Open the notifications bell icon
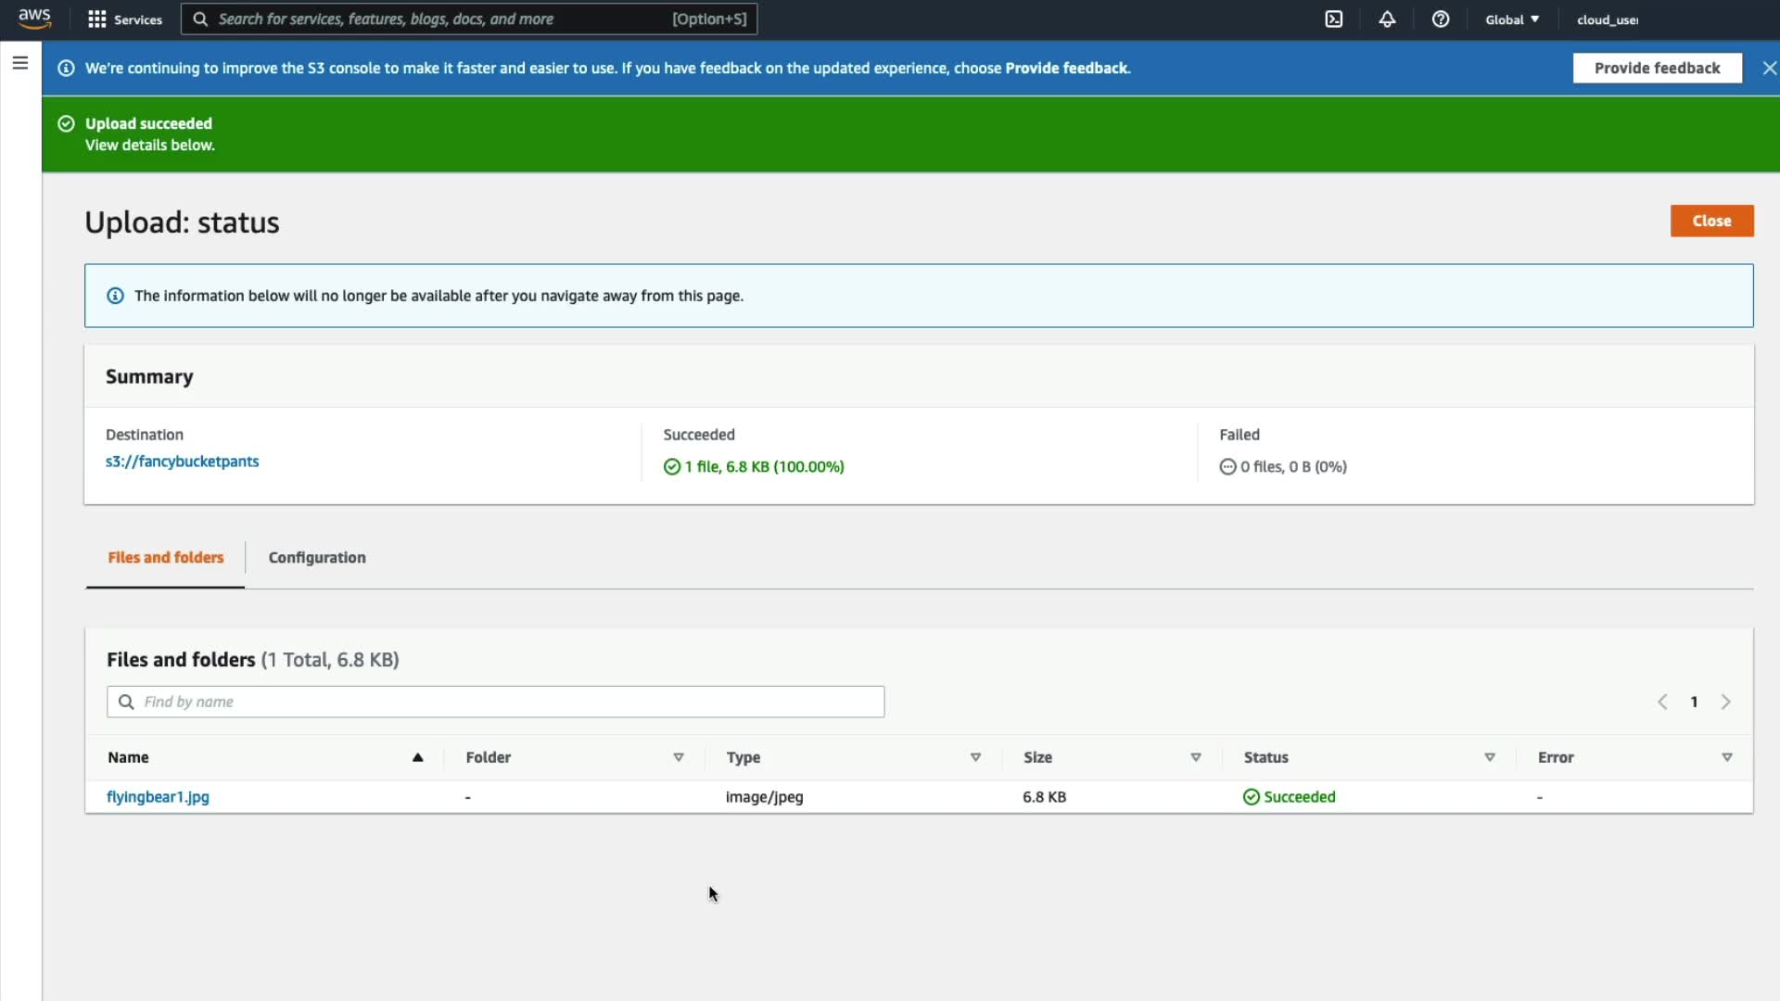The height and width of the screenshot is (1001, 1780). tap(1387, 19)
